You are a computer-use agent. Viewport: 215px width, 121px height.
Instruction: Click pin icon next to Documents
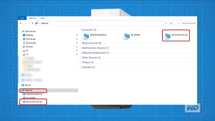click(x=77, y=43)
